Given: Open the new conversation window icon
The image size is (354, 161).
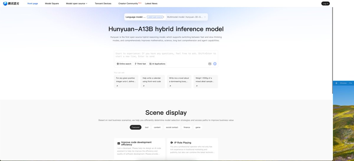Looking at the screenshot, I should (210, 64).
